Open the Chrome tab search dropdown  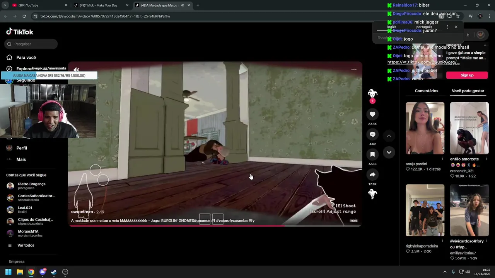tap(5, 5)
